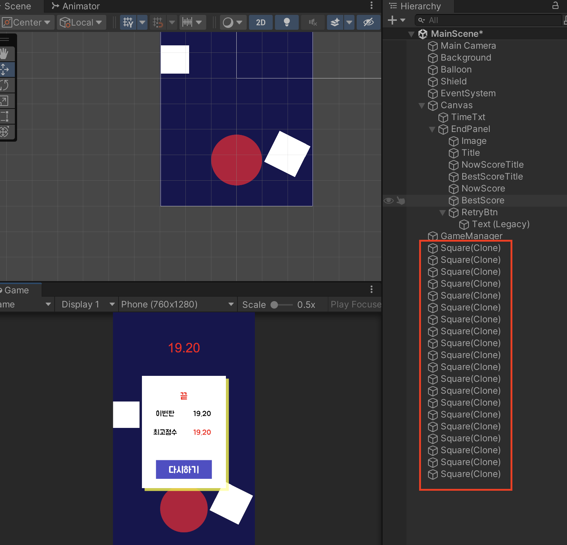
Task: Toggle the pickability hand icon on BestScore row
Action: 401,201
